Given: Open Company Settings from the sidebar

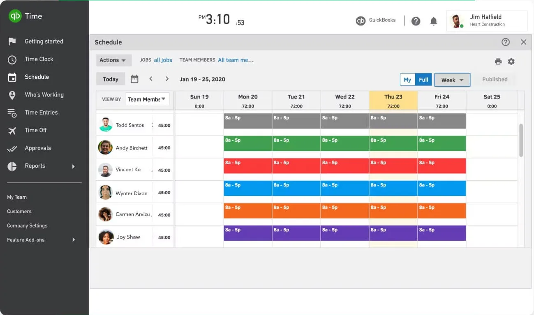Looking at the screenshot, I should click(27, 225).
